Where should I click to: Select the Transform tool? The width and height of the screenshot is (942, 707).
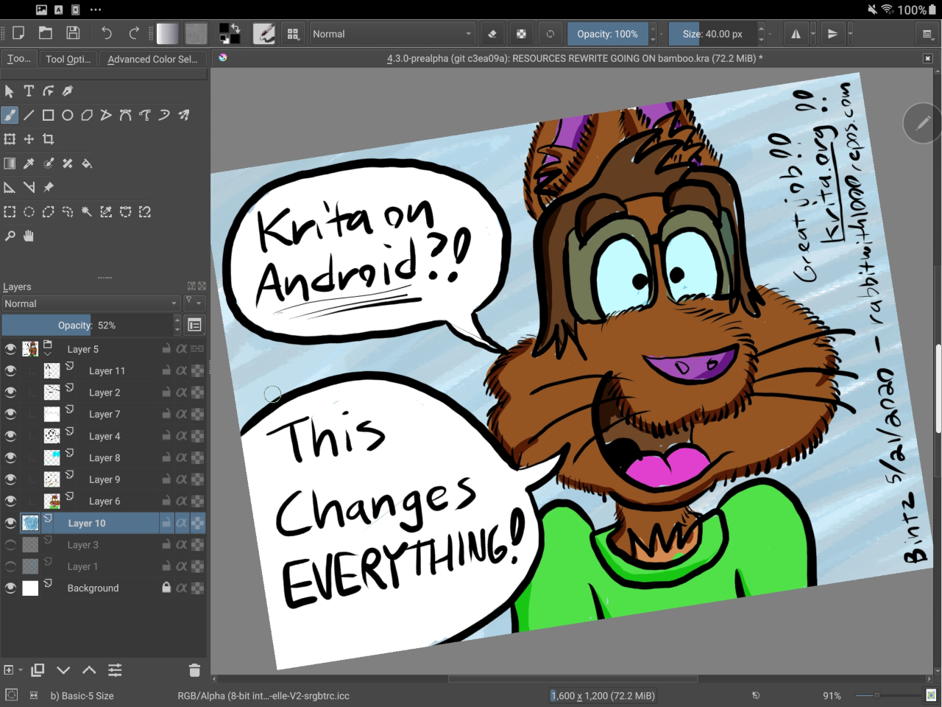pos(10,139)
